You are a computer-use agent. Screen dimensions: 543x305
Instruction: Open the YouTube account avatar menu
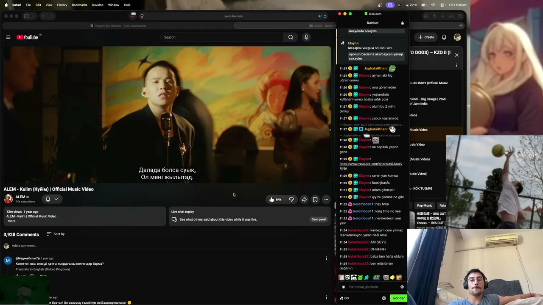(457, 37)
